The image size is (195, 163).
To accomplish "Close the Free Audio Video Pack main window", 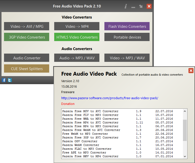I will pyautogui.click(x=149, y=6).
